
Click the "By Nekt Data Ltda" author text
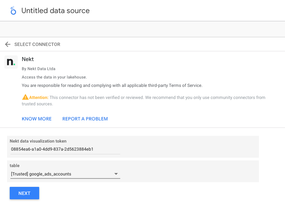click(x=39, y=69)
